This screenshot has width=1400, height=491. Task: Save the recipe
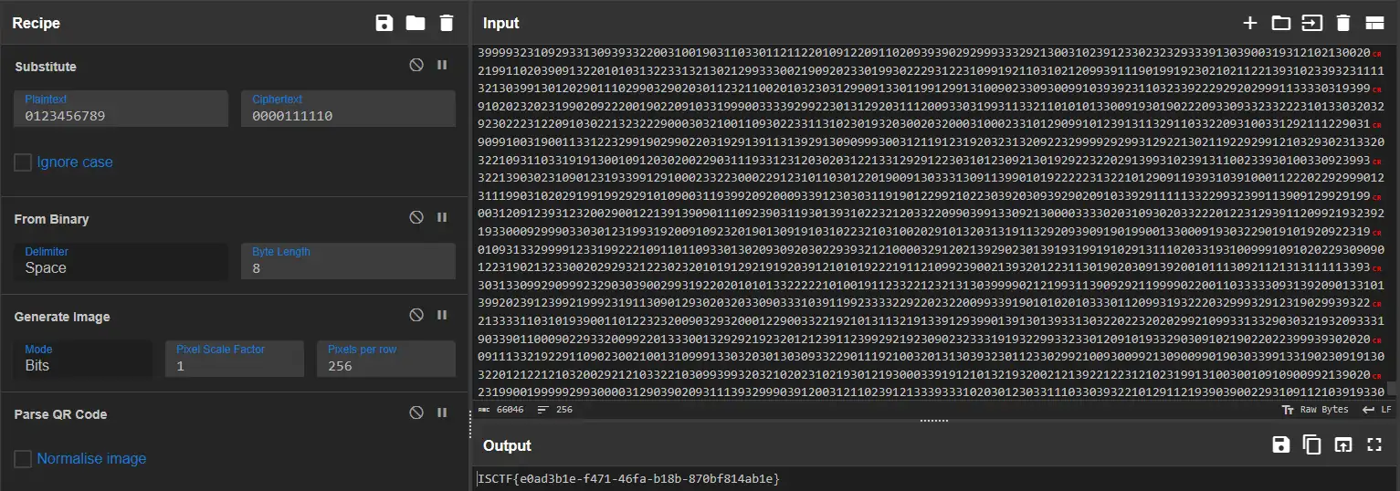(x=384, y=23)
